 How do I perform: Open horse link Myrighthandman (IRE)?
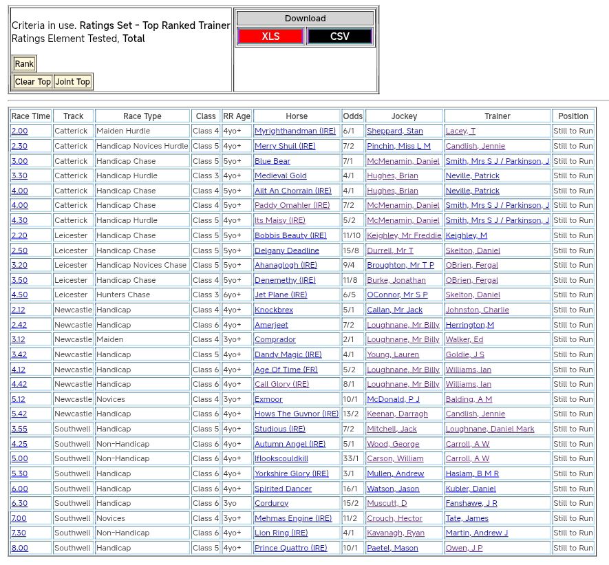pyautogui.click(x=295, y=131)
